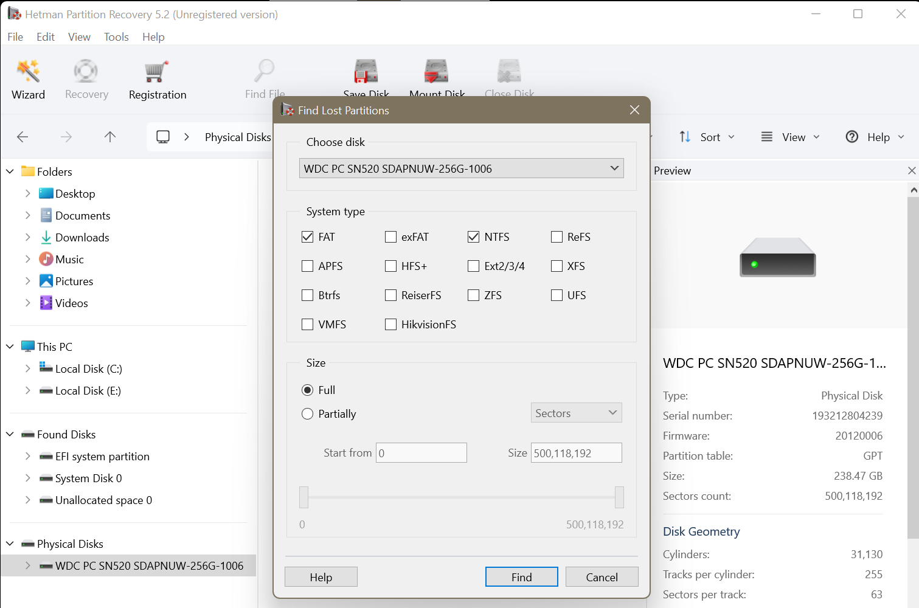Select the Partially radio button
Viewport: 919px width, 608px height.
click(308, 414)
